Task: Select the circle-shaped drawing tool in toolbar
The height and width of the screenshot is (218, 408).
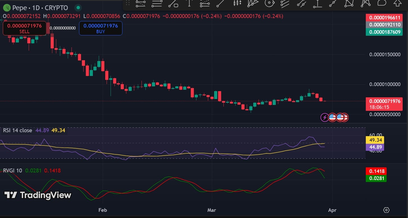Action: [269, 3]
